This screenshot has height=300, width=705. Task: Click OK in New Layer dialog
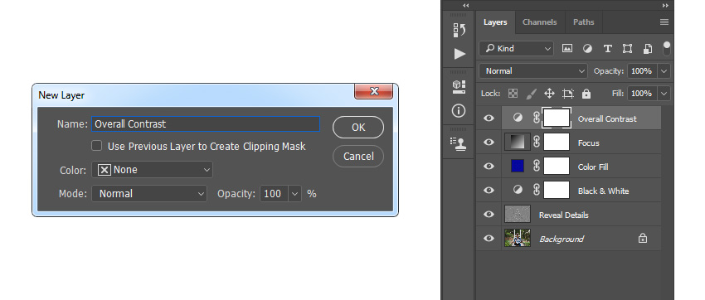tap(358, 128)
